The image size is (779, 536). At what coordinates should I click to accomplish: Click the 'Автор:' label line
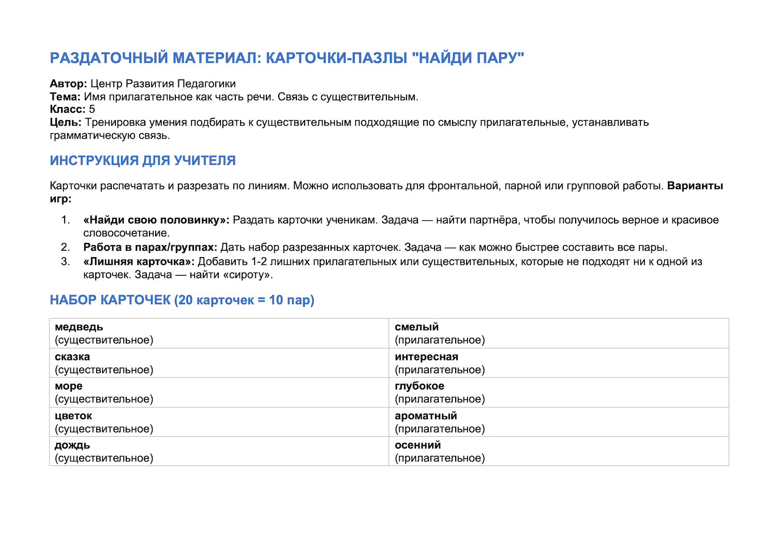(x=143, y=84)
